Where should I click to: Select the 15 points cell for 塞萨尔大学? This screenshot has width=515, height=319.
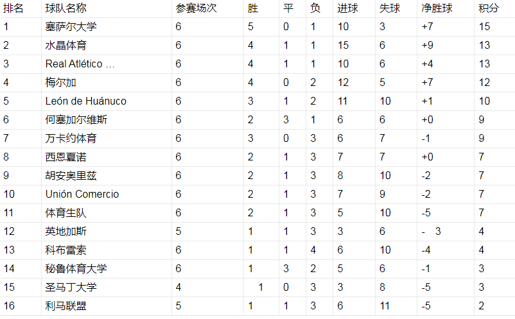tap(484, 27)
